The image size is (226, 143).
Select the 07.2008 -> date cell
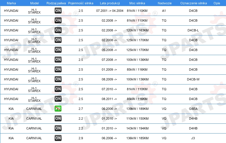[x=109, y=60]
